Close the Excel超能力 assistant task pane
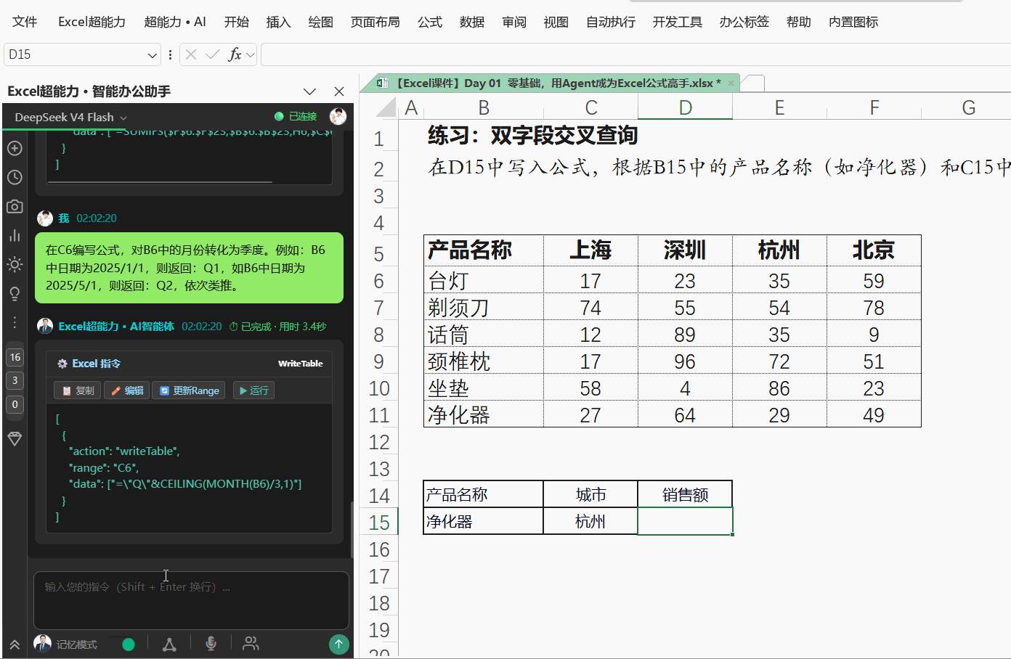 339,91
